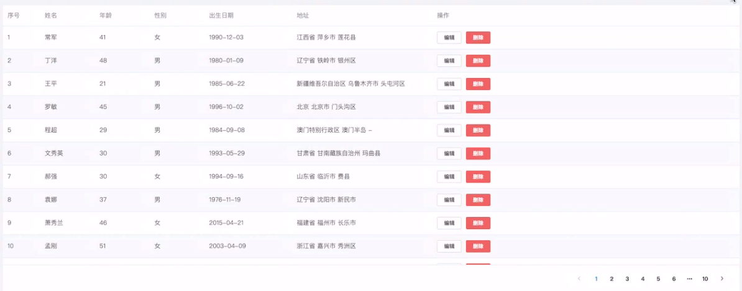
Task: Jump to the last page 10
Action: pyautogui.click(x=705, y=279)
